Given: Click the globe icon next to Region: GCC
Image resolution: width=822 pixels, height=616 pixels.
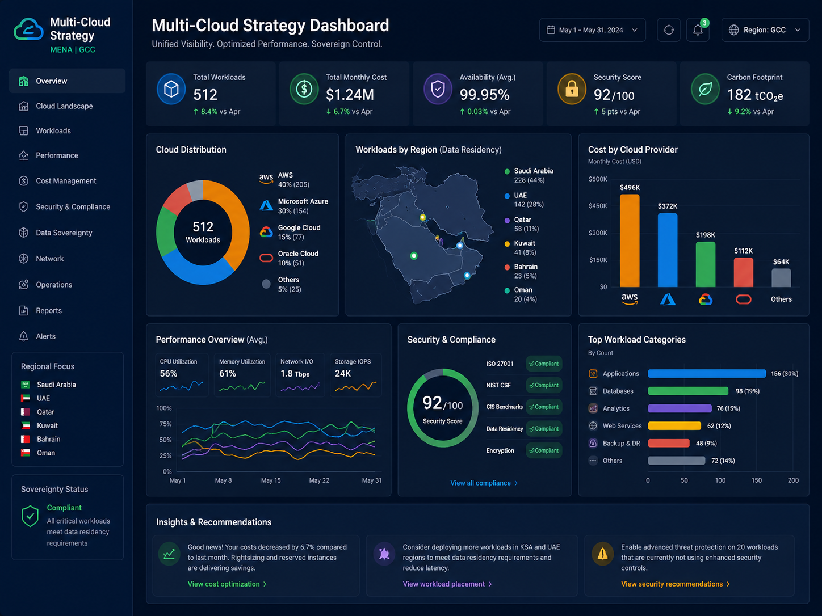Looking at the screenshot, I should 733,30.
